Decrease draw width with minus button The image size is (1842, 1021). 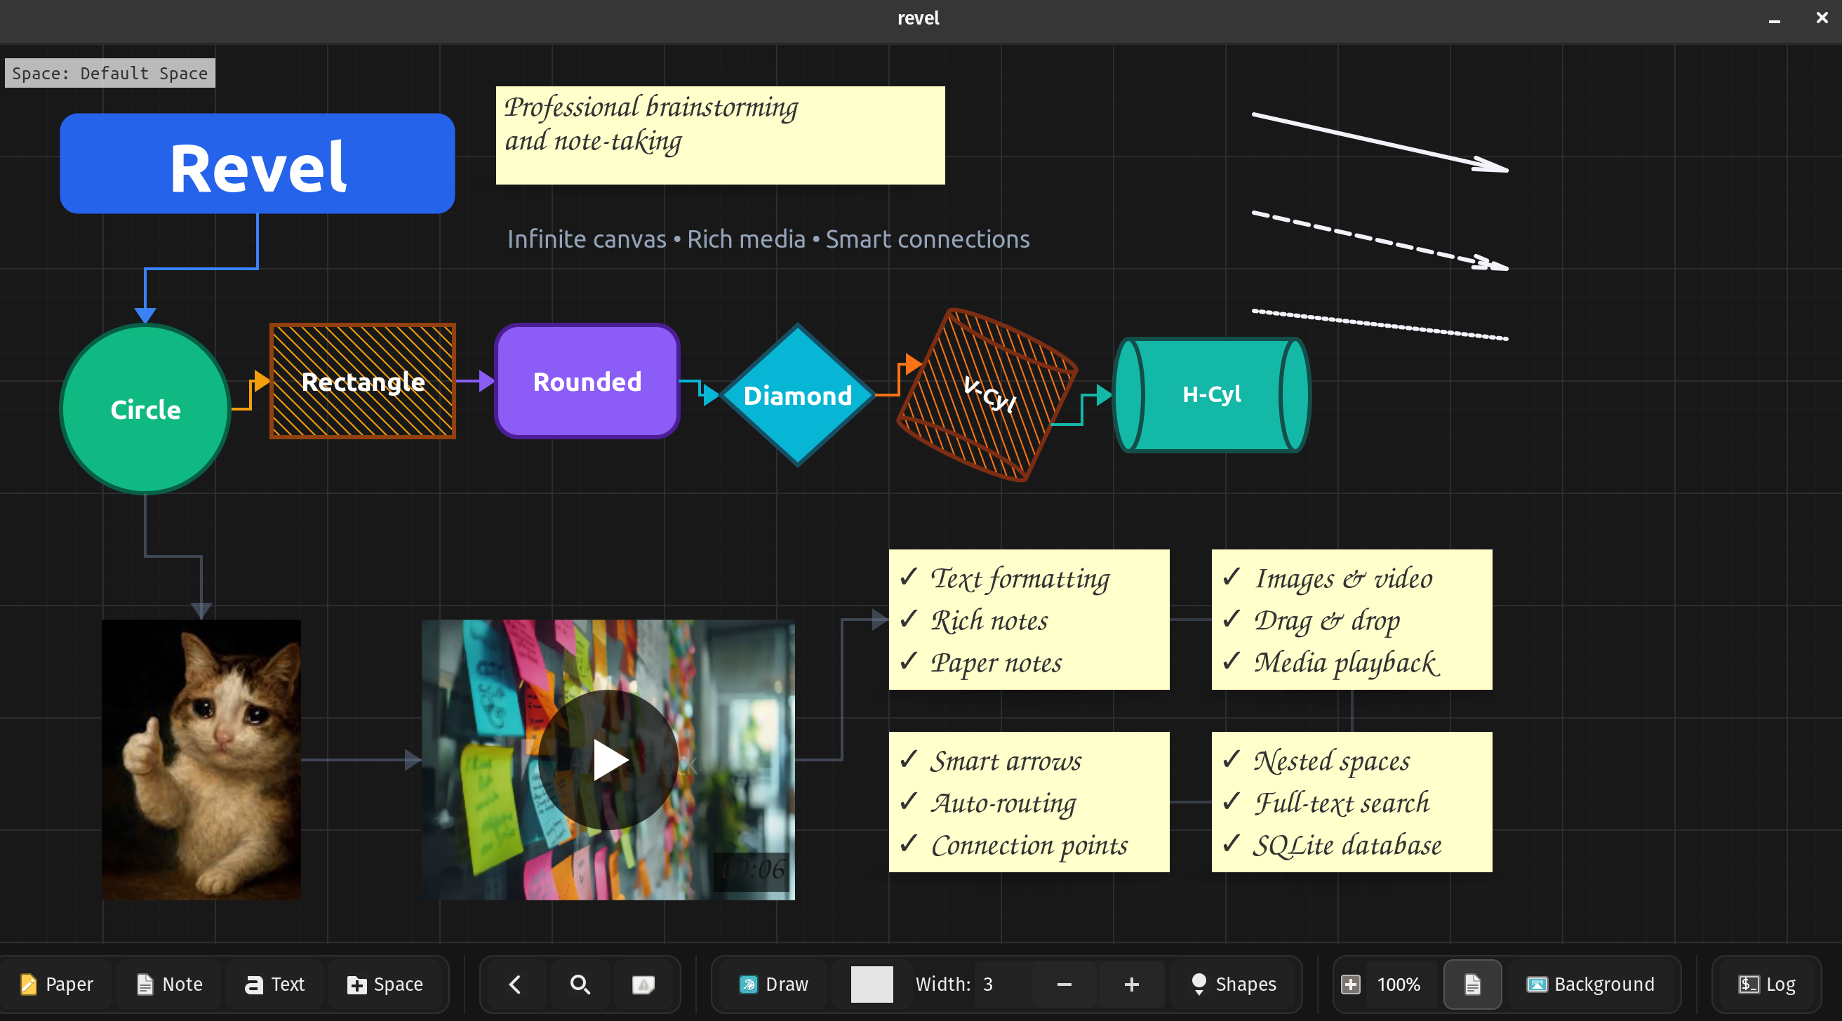click(1064, 985)
